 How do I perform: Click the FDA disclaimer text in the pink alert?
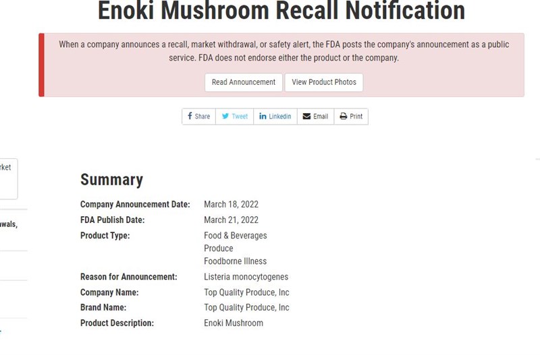[x=283, y=51]
